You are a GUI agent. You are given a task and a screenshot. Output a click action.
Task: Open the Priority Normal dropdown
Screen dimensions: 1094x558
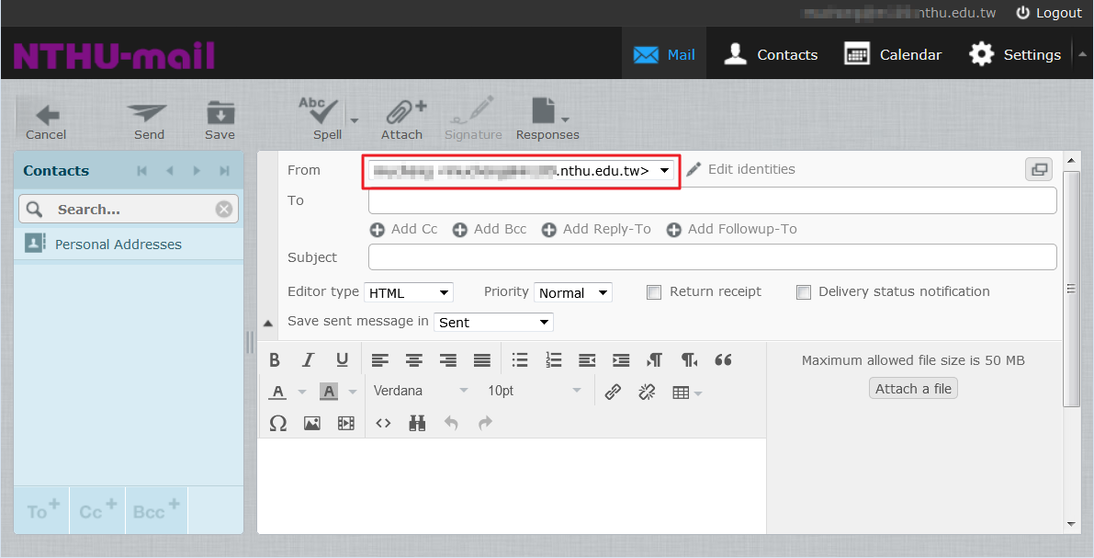click(x=572, y=293)
